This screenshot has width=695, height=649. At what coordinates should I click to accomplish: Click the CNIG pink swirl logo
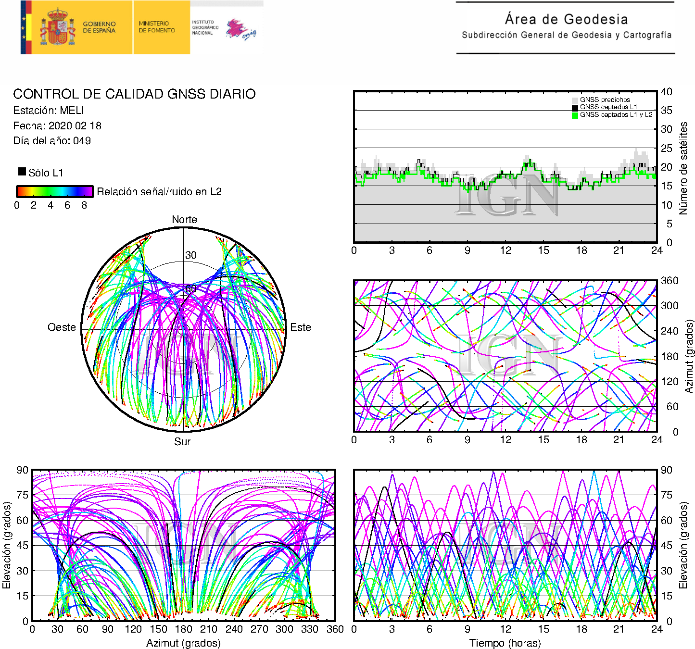(x=241, y=30)
